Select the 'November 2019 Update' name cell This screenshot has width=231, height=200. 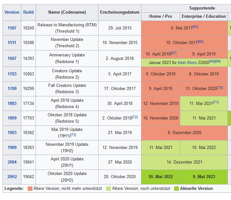[x=67, y=147]
